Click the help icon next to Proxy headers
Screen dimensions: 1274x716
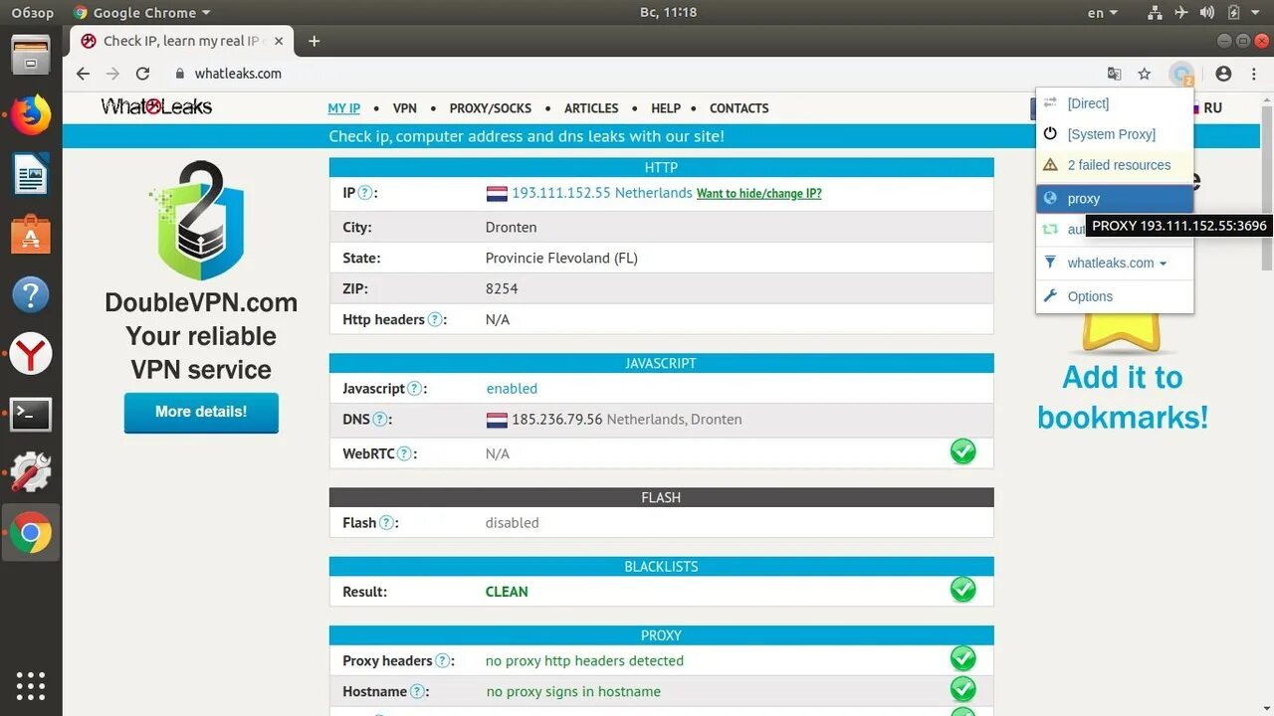(443, 661)
